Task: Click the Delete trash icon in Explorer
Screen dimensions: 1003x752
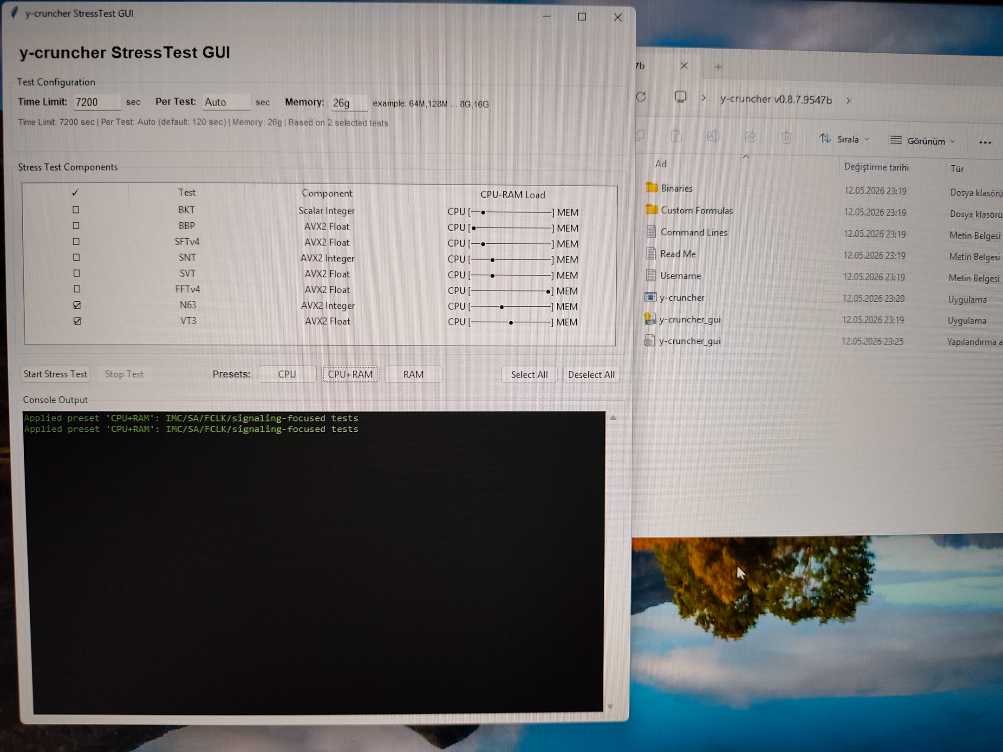Action: pos(786,137)
